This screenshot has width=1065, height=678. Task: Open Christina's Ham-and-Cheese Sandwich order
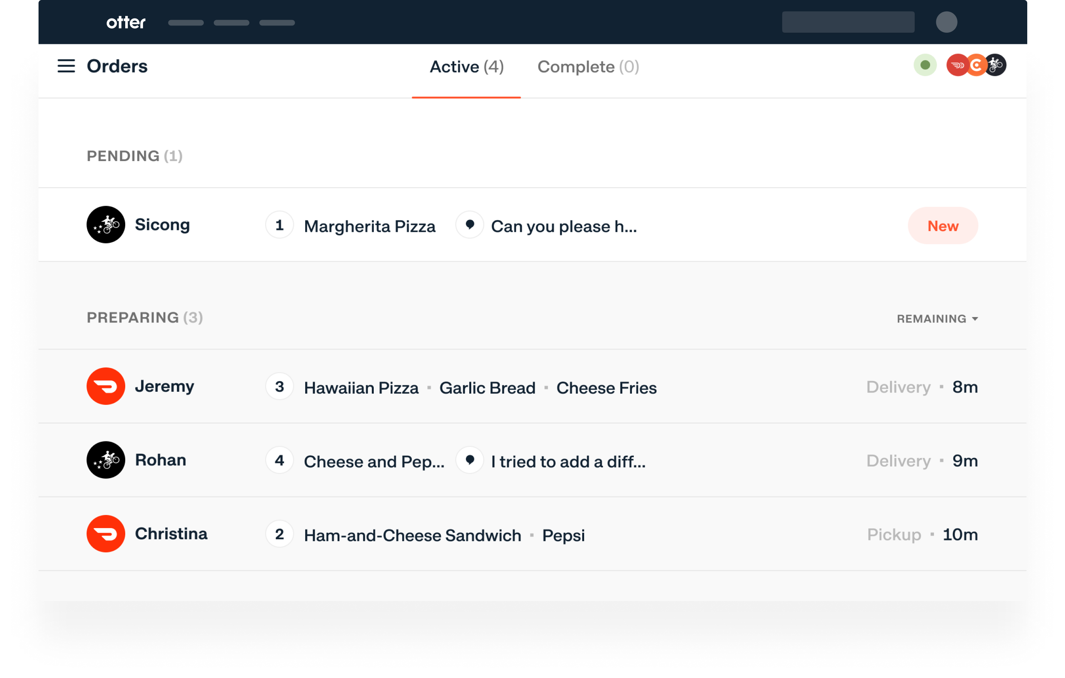pos(412,535)
